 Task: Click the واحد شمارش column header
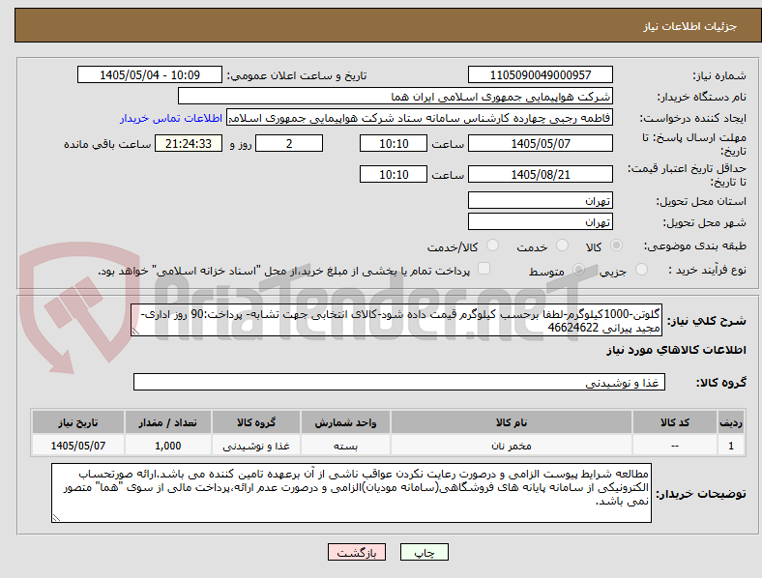[x=345, y=422]
